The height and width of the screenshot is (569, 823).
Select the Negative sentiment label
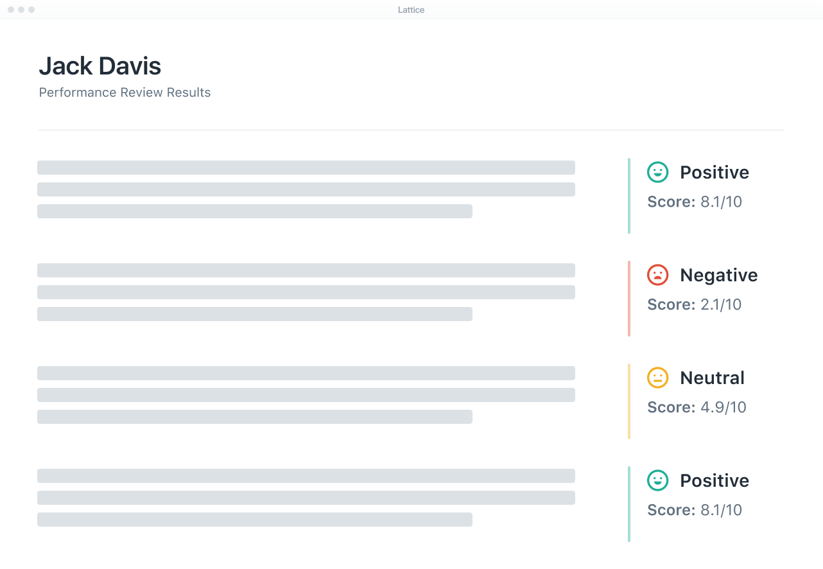click(x=719, y=275)
